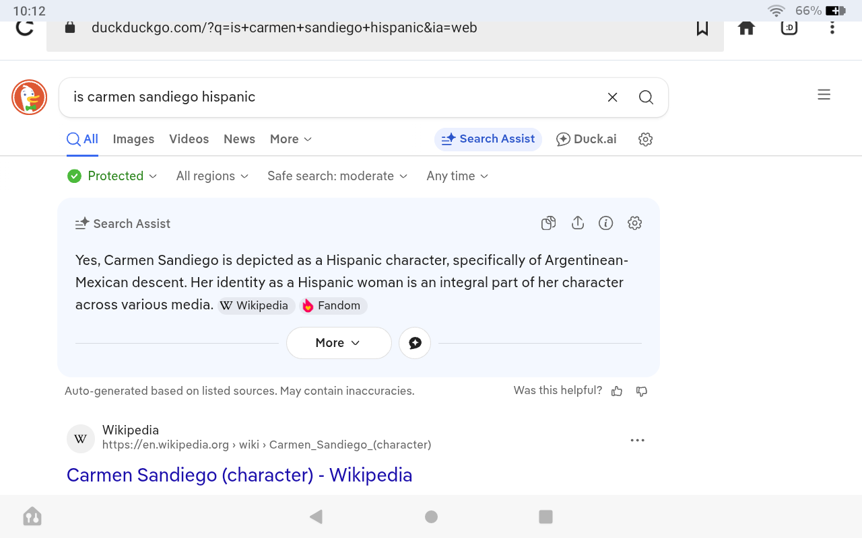Clear the search query with X icon

pos(612,98)
